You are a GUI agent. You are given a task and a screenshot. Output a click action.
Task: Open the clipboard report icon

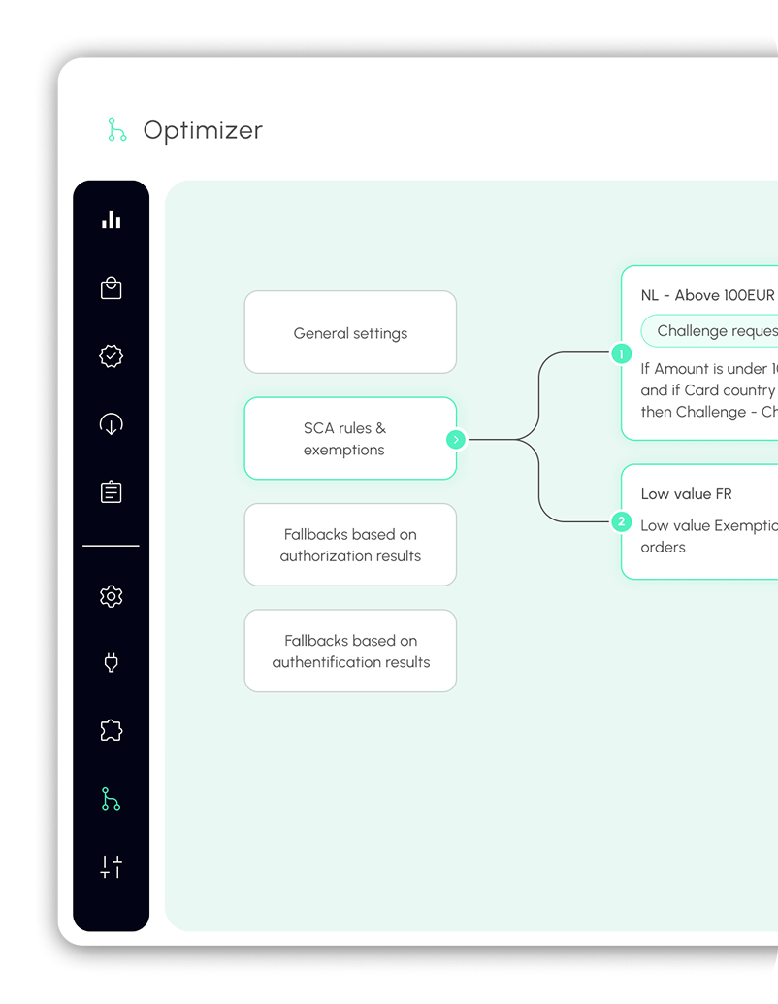click(x=112, y=492)
